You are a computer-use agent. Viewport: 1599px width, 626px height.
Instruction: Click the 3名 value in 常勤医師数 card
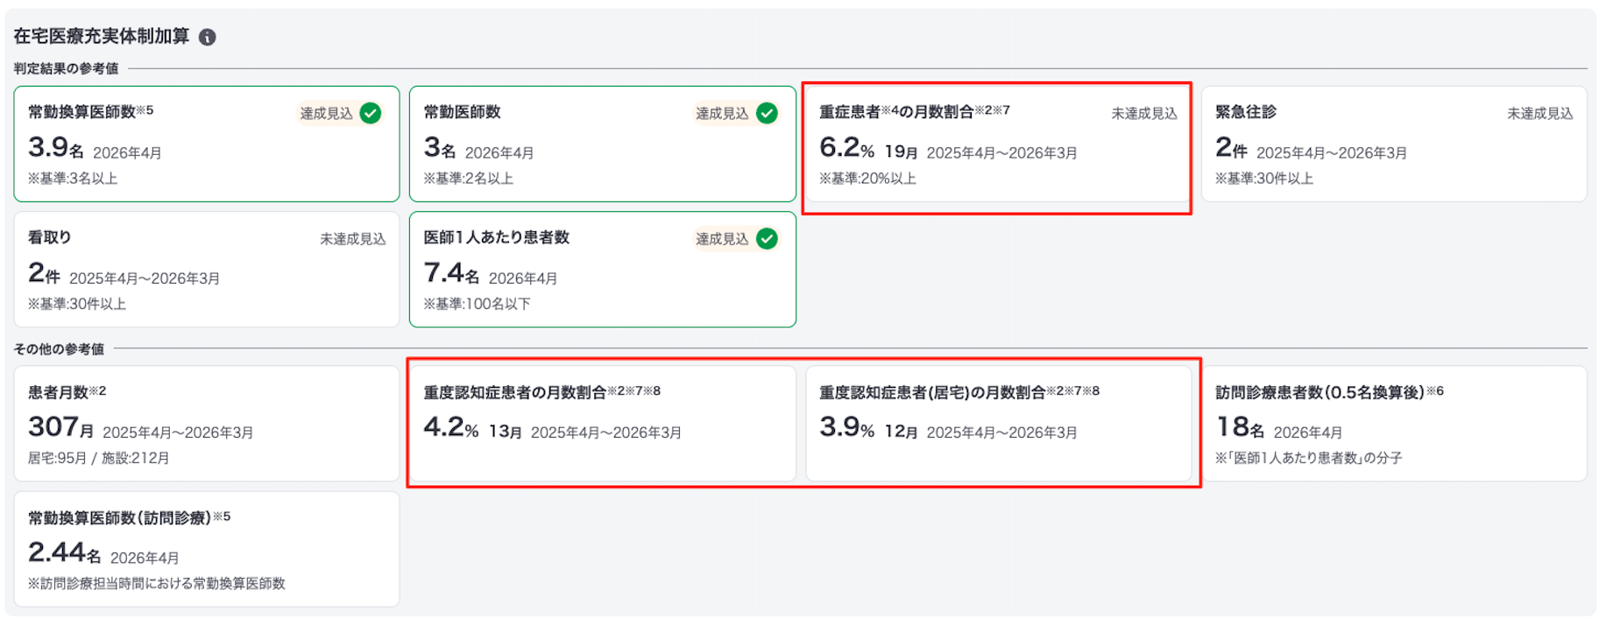(x=439, y=147)
